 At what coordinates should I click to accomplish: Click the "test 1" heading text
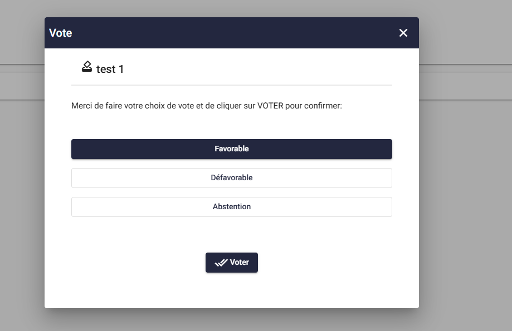[x=110, y=69]
